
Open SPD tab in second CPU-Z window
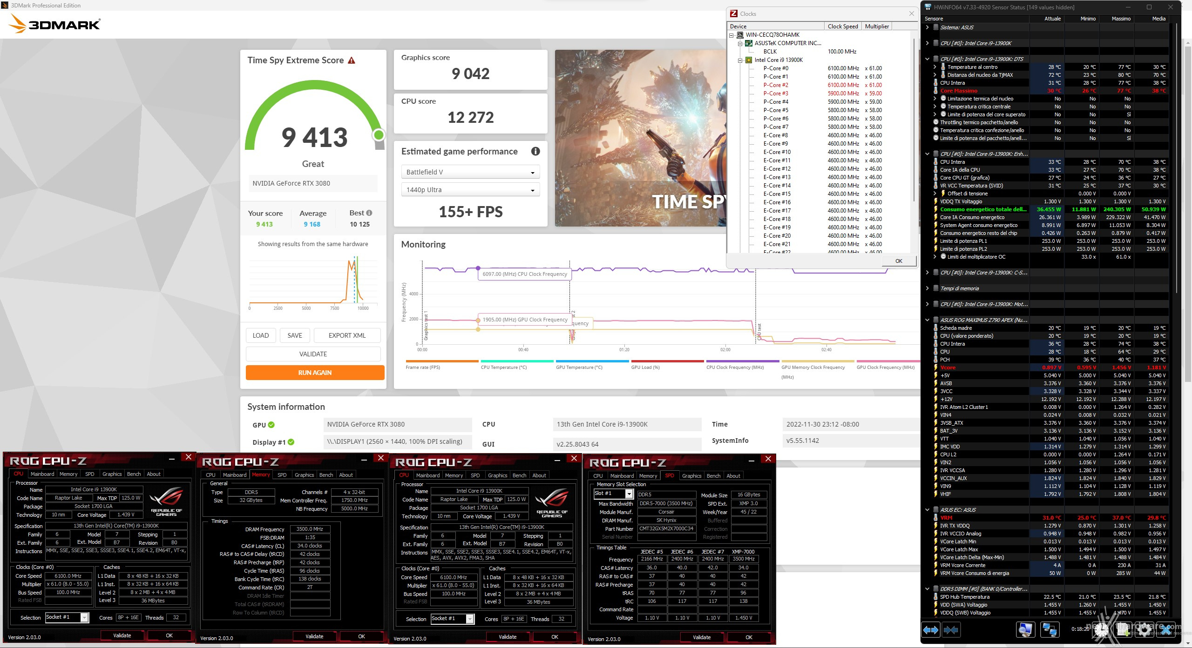coord(282,475)
